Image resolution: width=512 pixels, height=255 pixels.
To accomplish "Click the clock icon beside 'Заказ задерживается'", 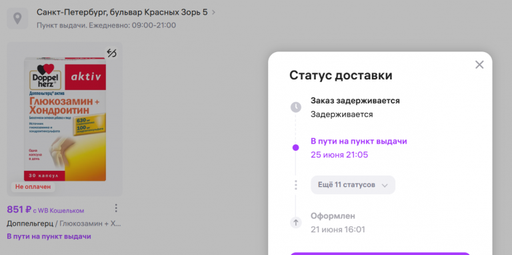I will 296,107.
